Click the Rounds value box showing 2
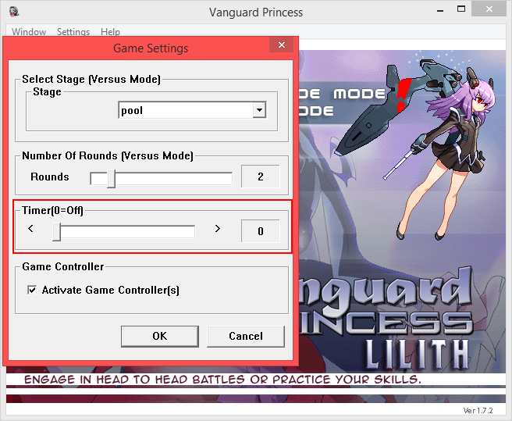Viewport: 512px width, 421px height. point(260,177)
